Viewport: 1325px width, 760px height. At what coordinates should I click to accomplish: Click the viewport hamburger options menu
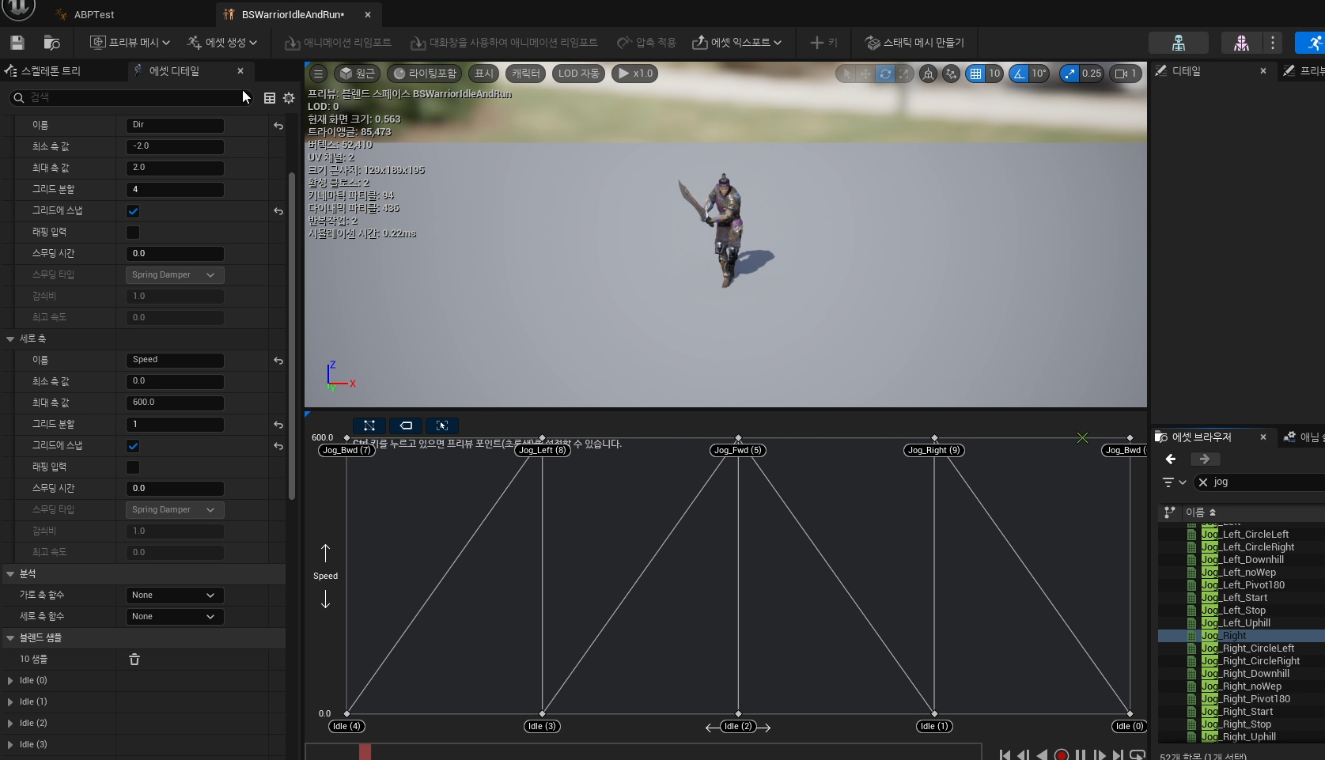click(318, 74)
